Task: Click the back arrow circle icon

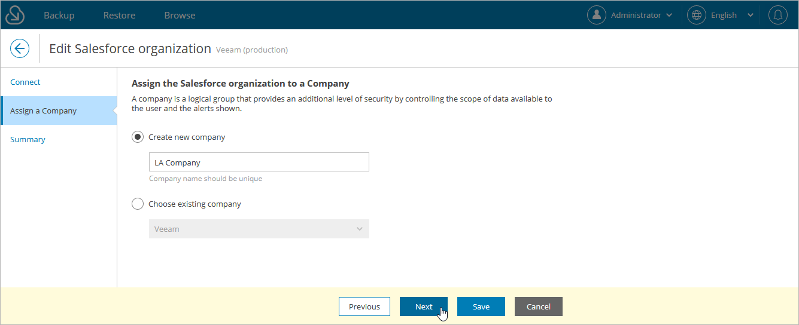Action: (20, 48)
